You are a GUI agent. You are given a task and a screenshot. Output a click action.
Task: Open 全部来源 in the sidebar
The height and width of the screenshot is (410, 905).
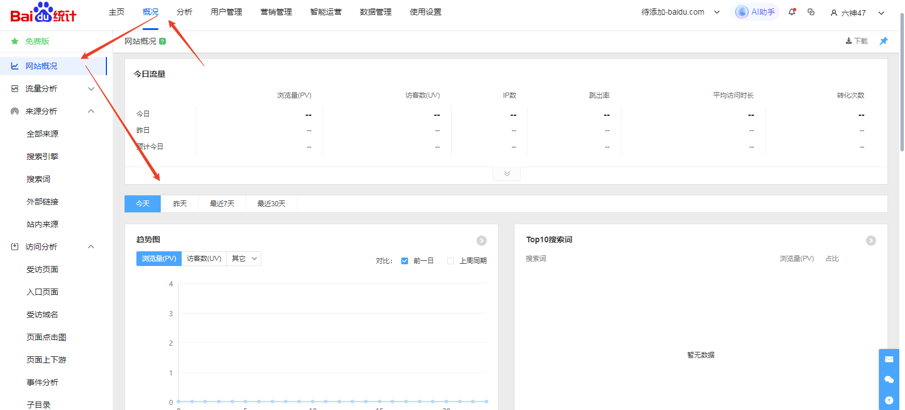[42, 134]
